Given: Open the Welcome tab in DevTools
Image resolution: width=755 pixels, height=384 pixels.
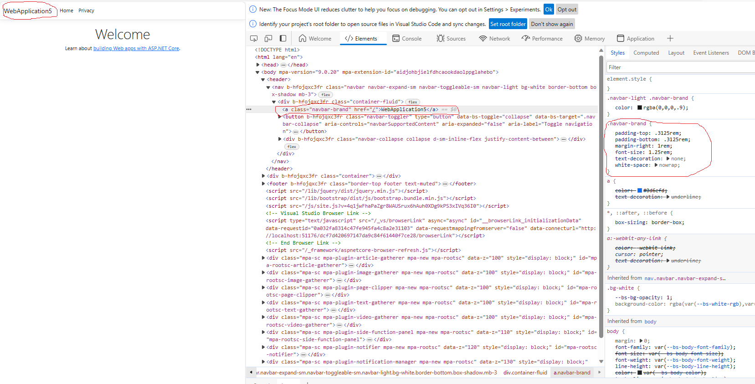Looking at the screenshot, I should coord(315,39).
